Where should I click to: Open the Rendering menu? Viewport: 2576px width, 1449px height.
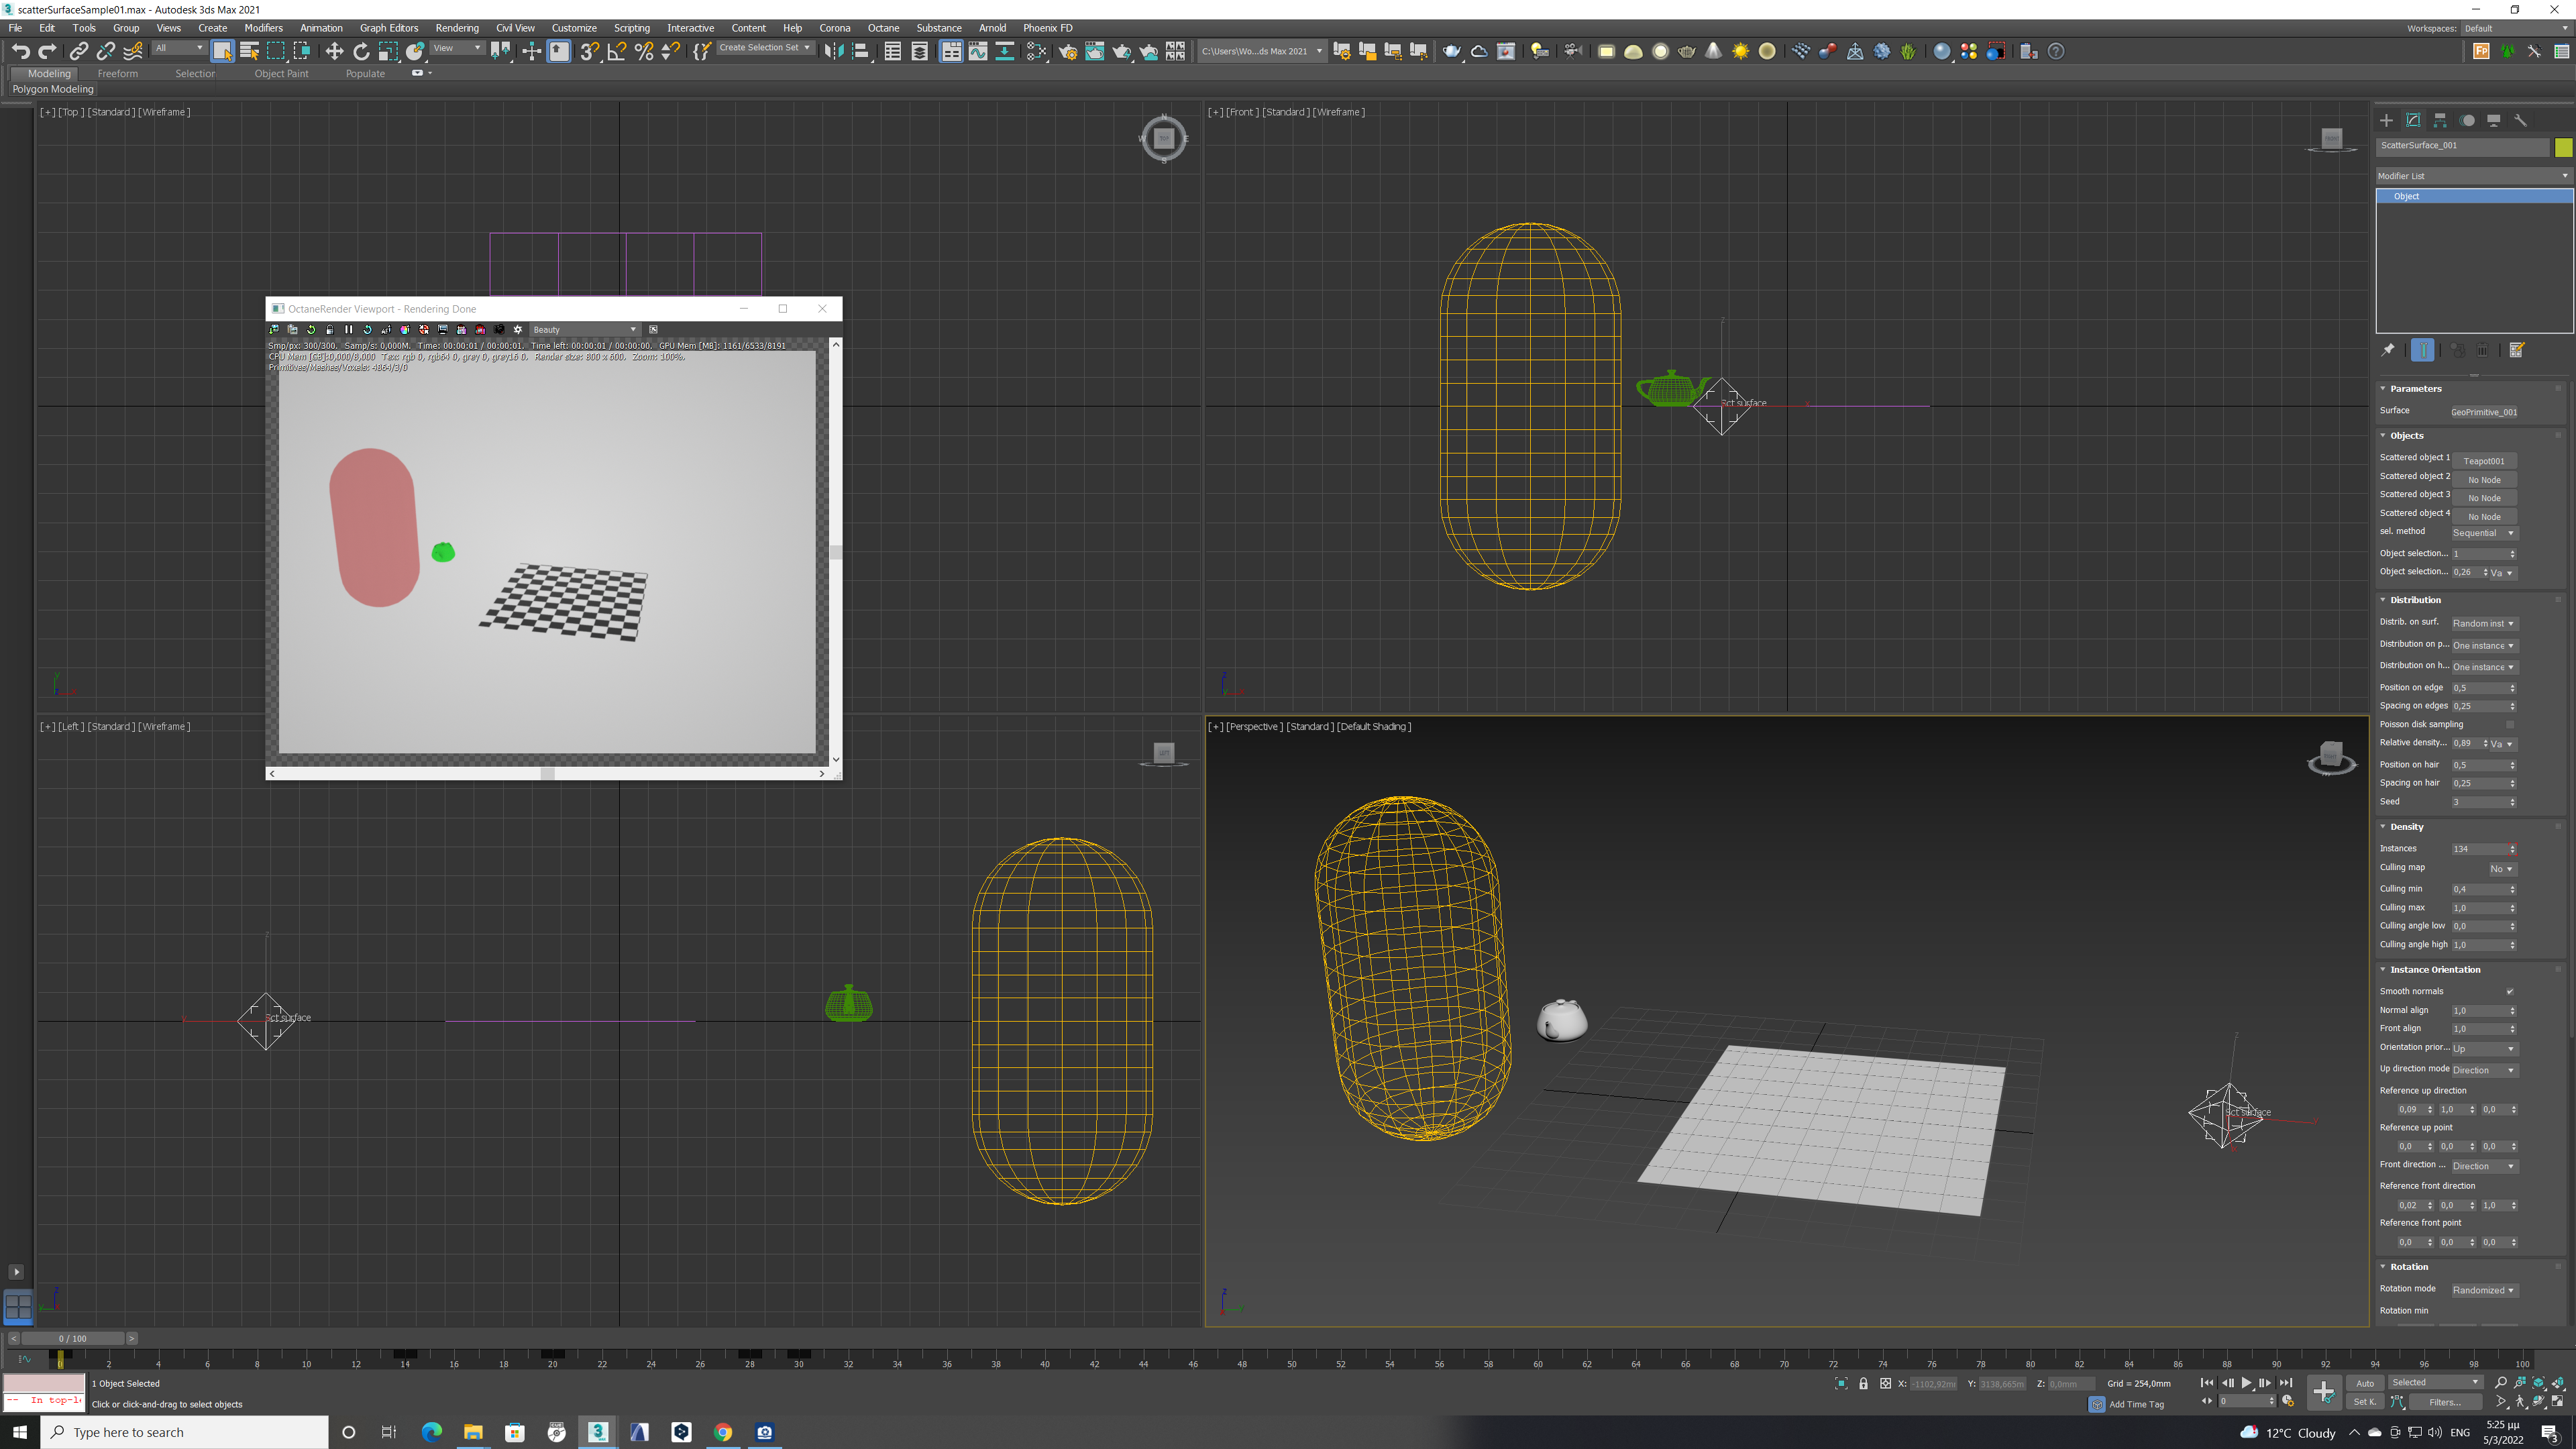(457, 28)
